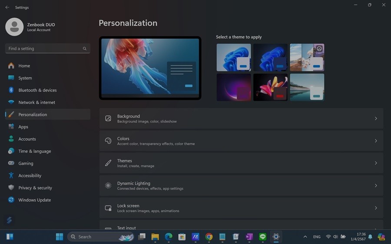
Task: Expand the Background settings chevron
Action: tap(376, 119)
